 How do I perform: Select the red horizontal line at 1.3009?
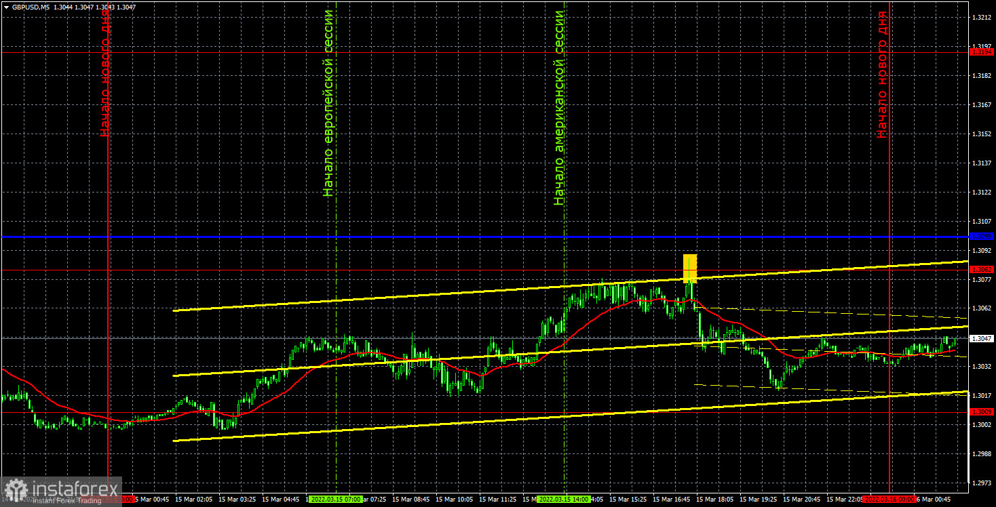point(484,412)
